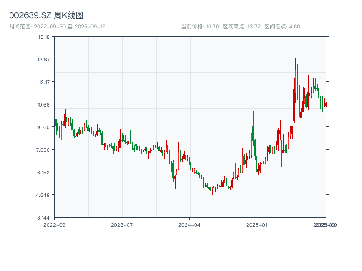Click x-axis label 2025-01
The height and width of the screenshot is (271, 362).
(257, 225)
